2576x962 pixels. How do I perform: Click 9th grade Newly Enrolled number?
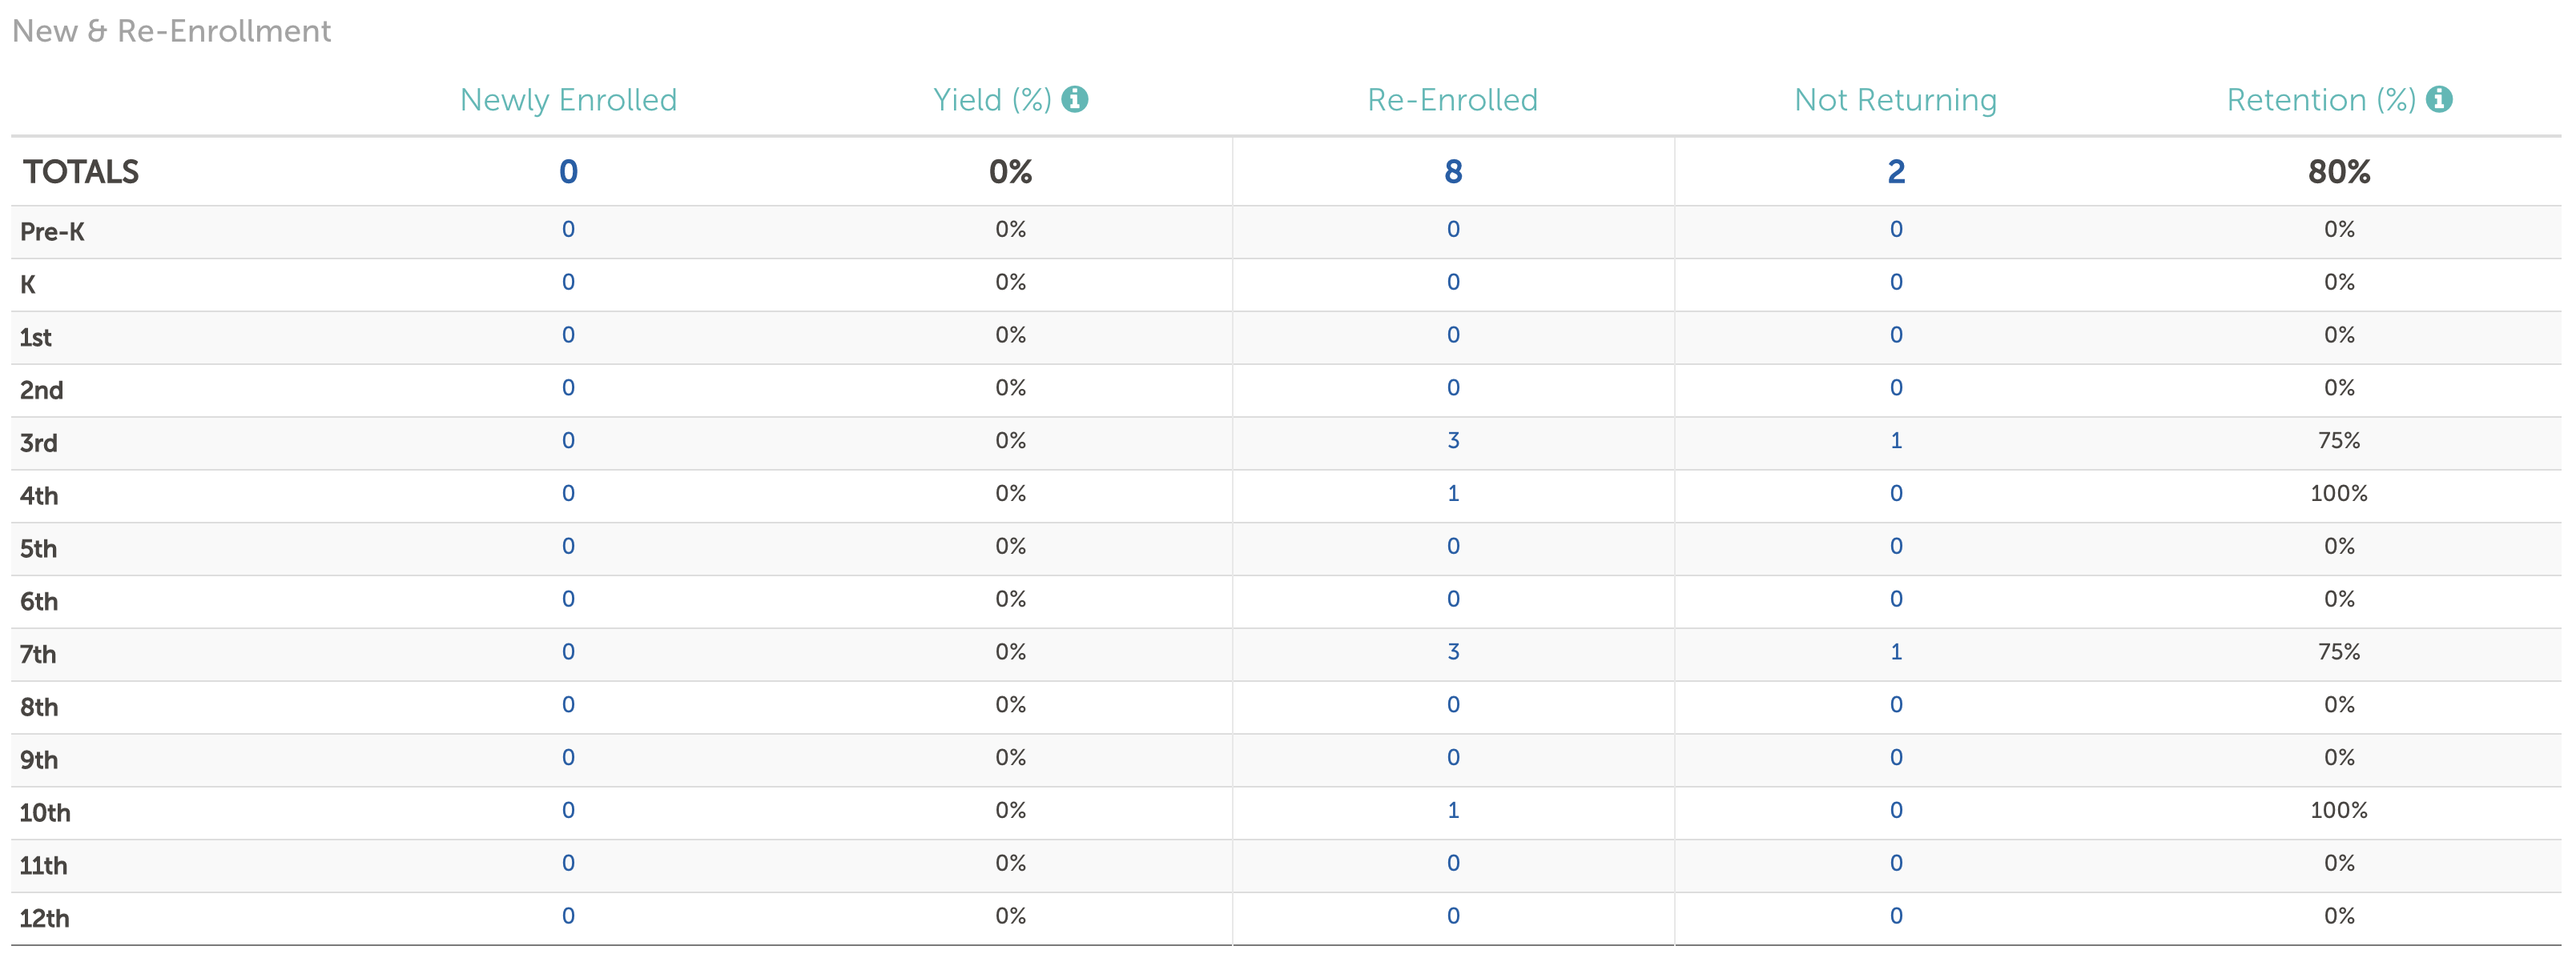click(568, 757)
